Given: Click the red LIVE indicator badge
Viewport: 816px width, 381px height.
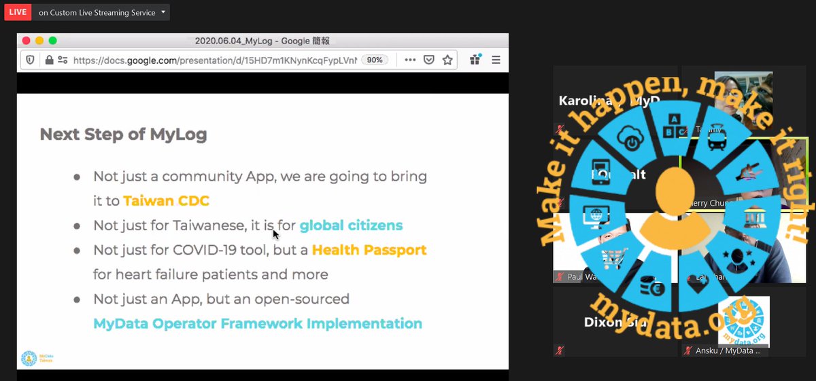Looking at the screenshot, I should (17, 12).
